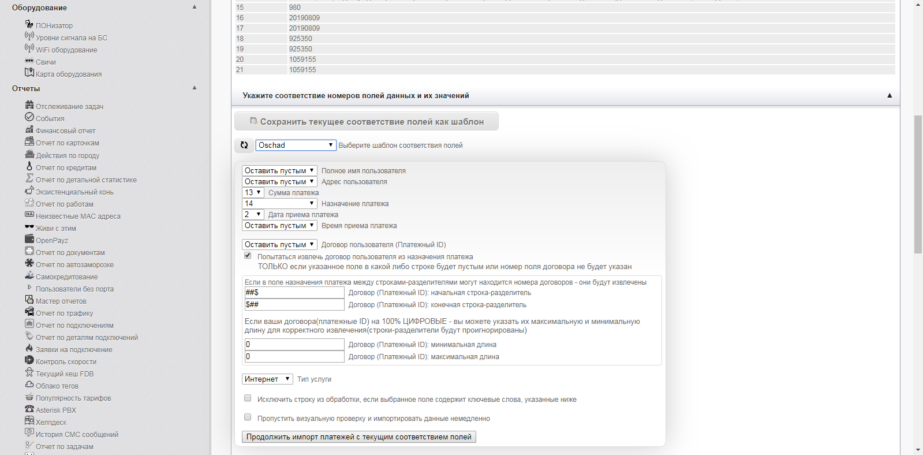Open the Тип услуги Интернет dropdown
This screenshot has height=455, width=923.
(267, 379)
